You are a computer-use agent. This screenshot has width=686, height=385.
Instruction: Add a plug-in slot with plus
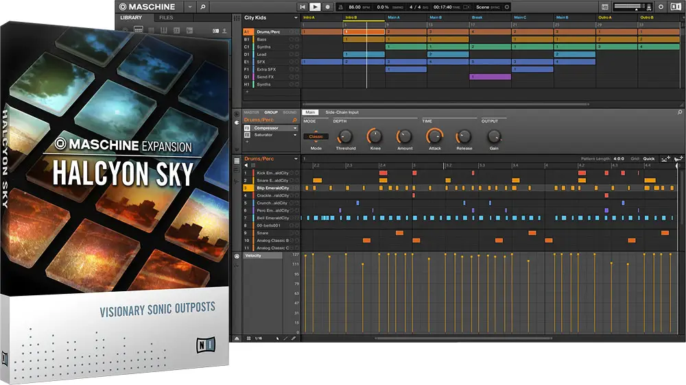247,142
